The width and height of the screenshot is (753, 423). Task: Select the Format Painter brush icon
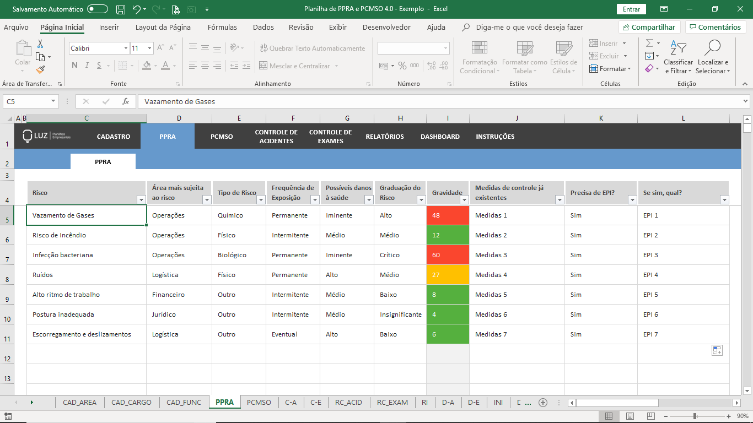click(x=41, y=70)
